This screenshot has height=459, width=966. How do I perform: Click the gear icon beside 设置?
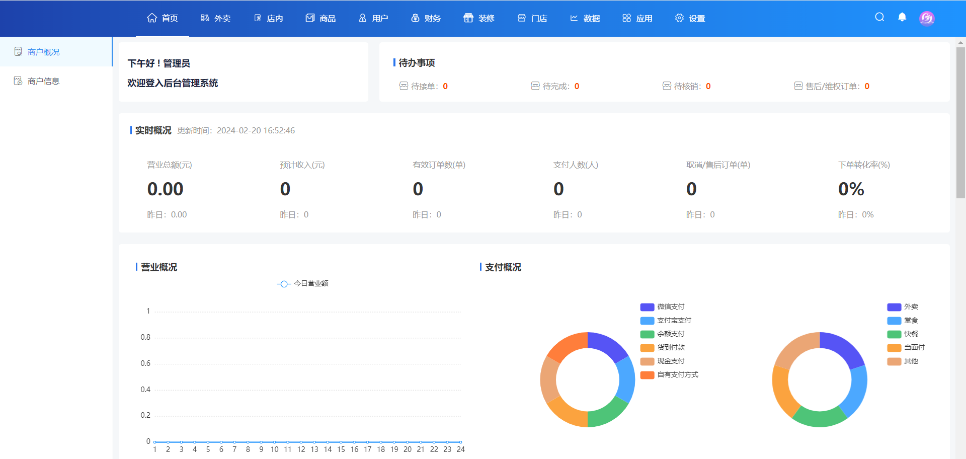[x=679, y=18]
